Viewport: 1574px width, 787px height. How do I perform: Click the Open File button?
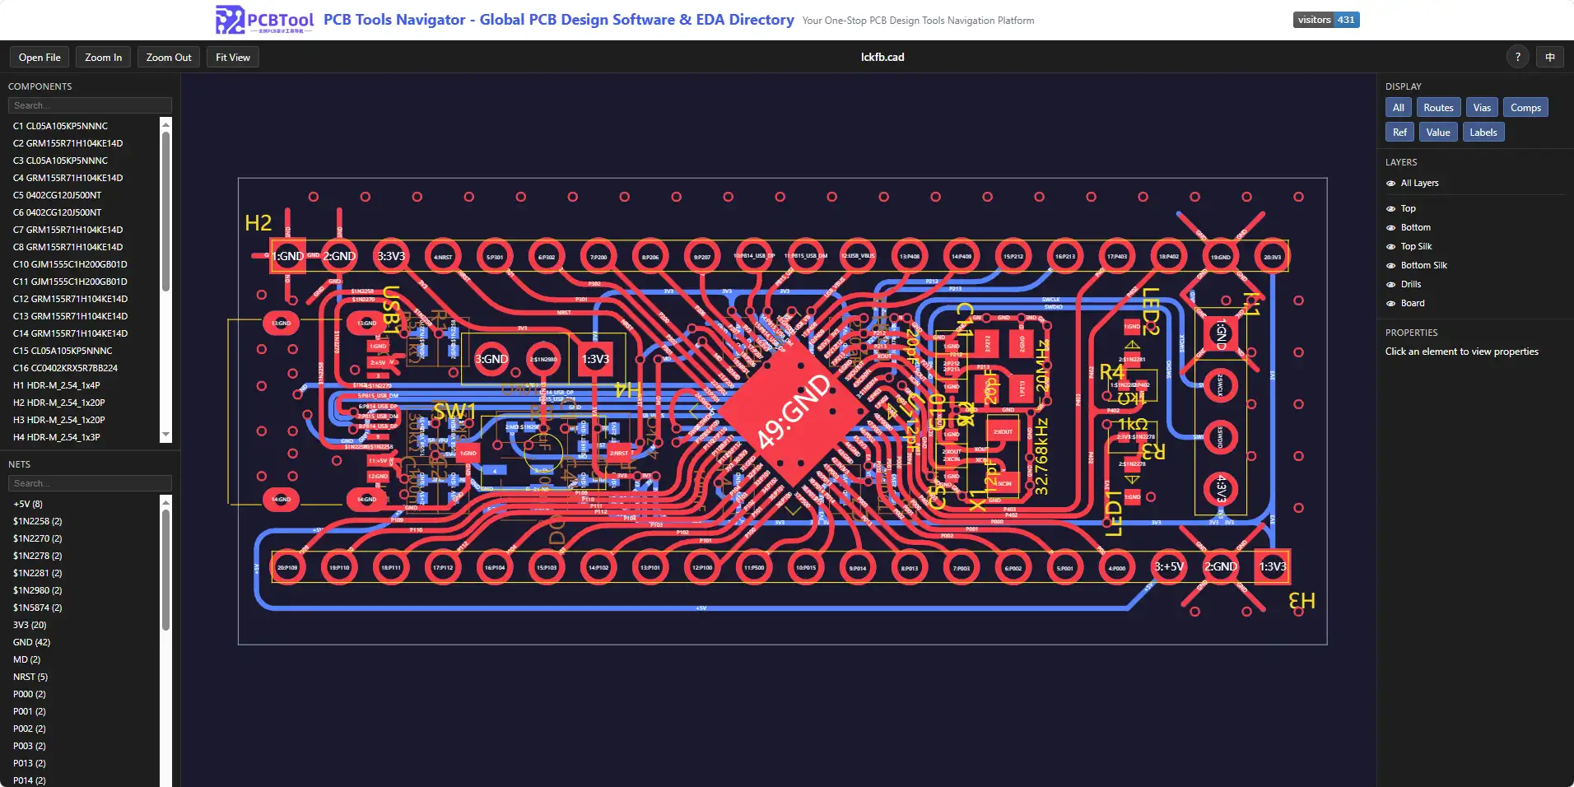[x=40, y=58]
